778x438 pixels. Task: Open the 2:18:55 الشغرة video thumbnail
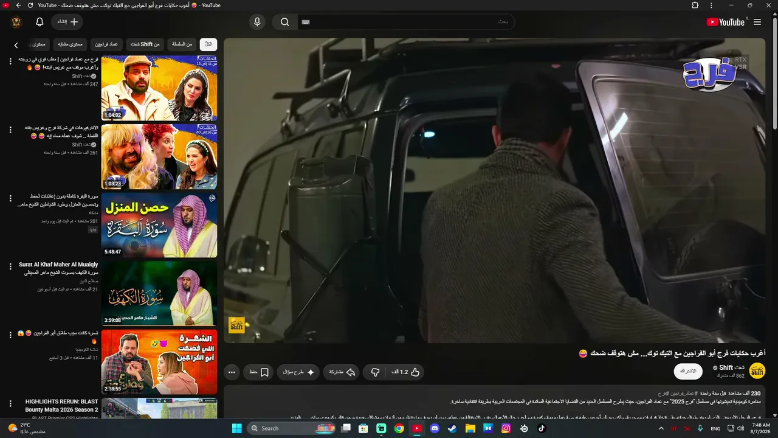tap(159, 362)
